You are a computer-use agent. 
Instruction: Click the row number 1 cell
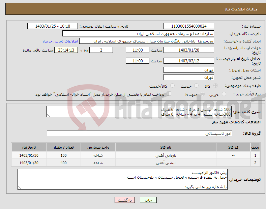click(255, 155)
